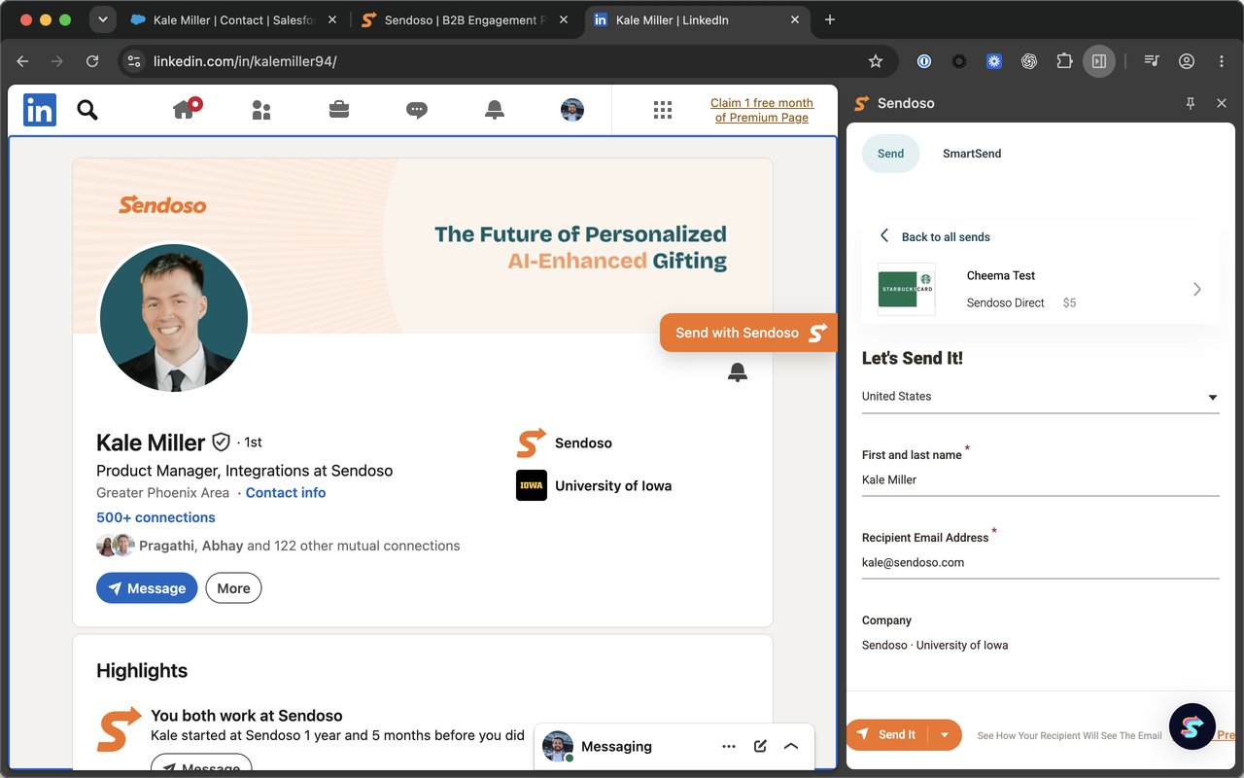Click the Recipient Email Address field

[1040, 563]
